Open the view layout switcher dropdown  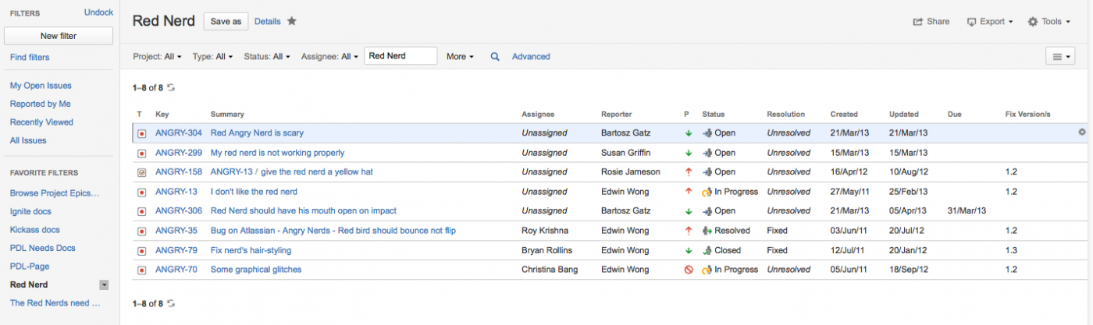tap(1059, 56)
